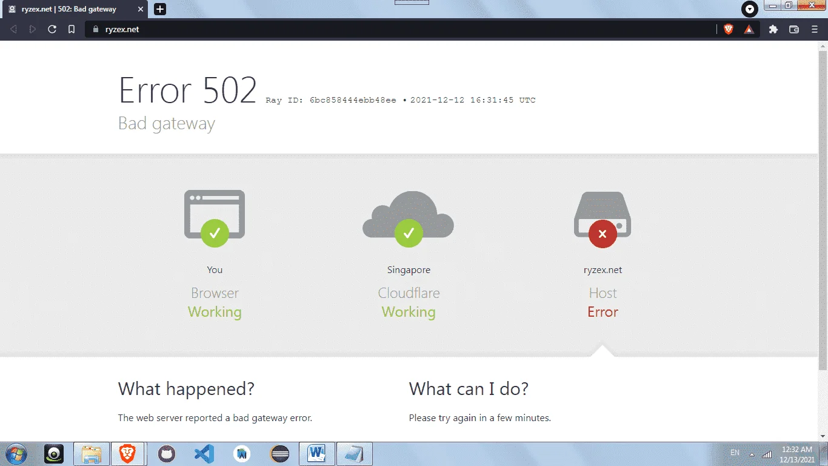Open the Brave hamburger main menu
The height and width of the screenshot is (466, 828).
815,29
